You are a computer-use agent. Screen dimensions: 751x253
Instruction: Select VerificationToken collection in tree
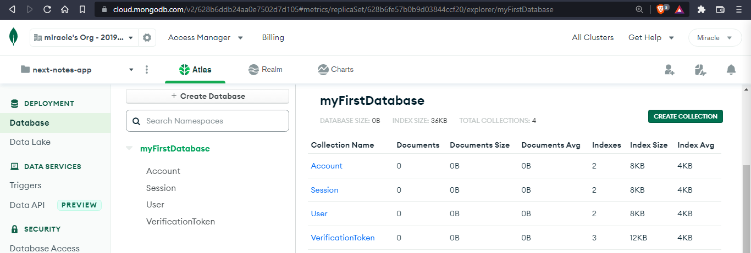point(180,222)
